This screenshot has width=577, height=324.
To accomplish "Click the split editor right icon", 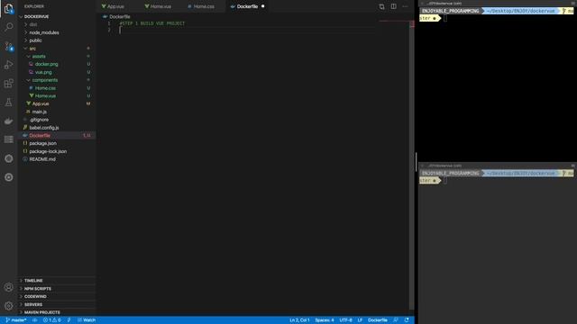I will [x=393, y=6].
